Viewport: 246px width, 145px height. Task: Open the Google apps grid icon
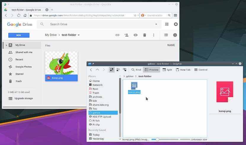[167, 24]
